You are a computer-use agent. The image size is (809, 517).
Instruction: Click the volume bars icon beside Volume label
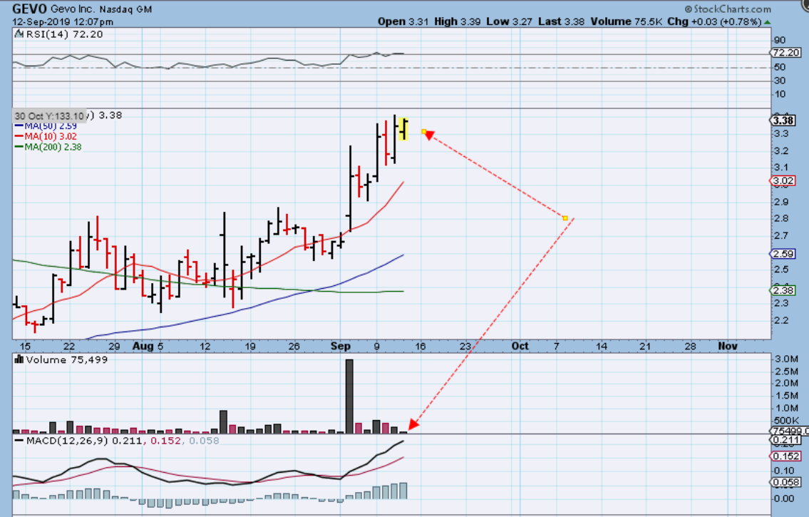tap(19, 359)
